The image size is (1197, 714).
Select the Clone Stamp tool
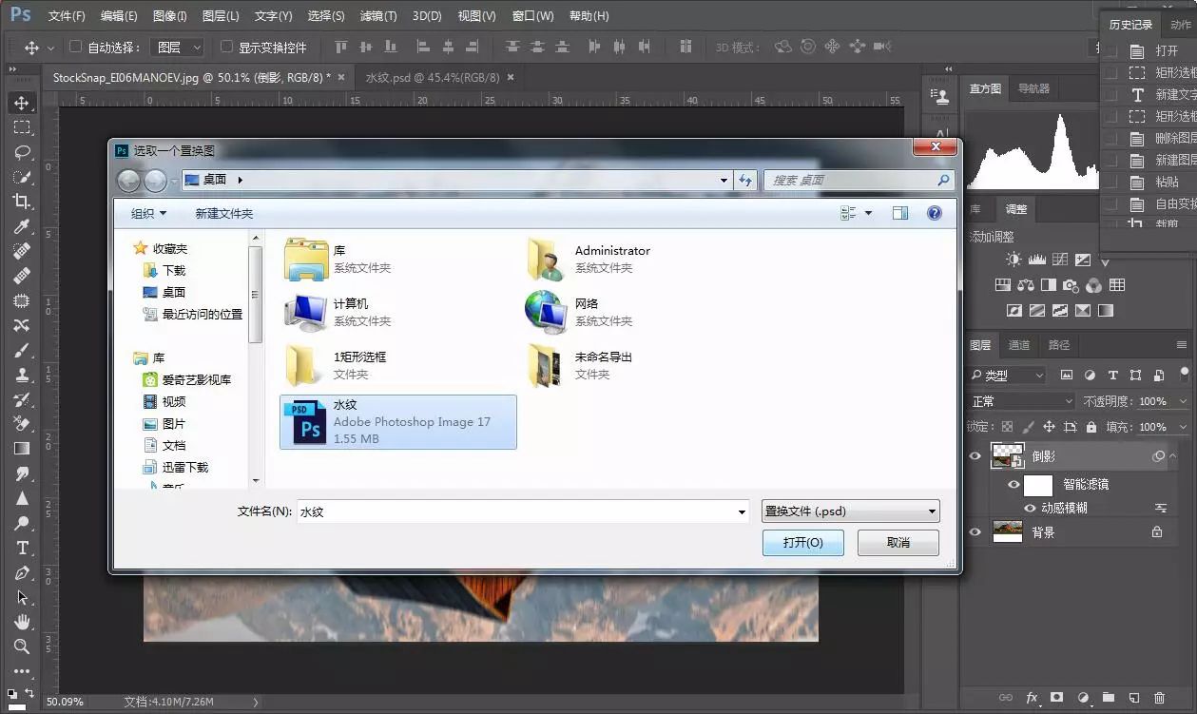tap(21, 375)
